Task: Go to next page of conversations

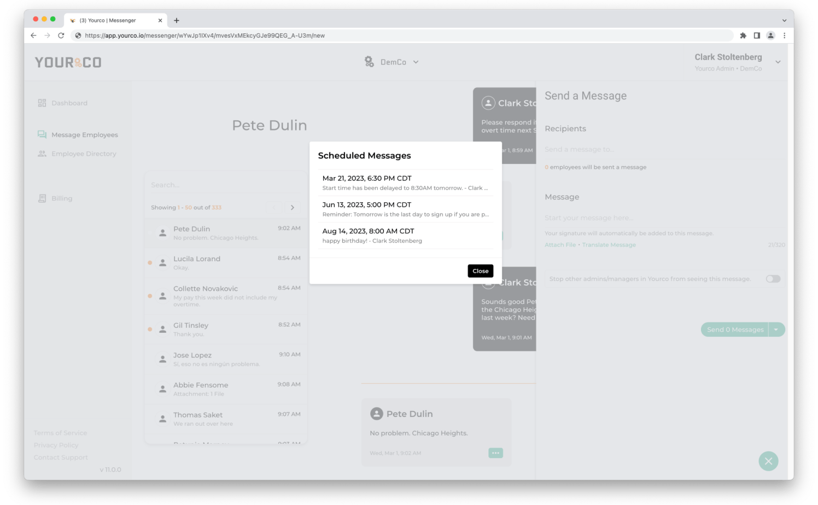Action: pyautogui.click(x=293, y=208)
